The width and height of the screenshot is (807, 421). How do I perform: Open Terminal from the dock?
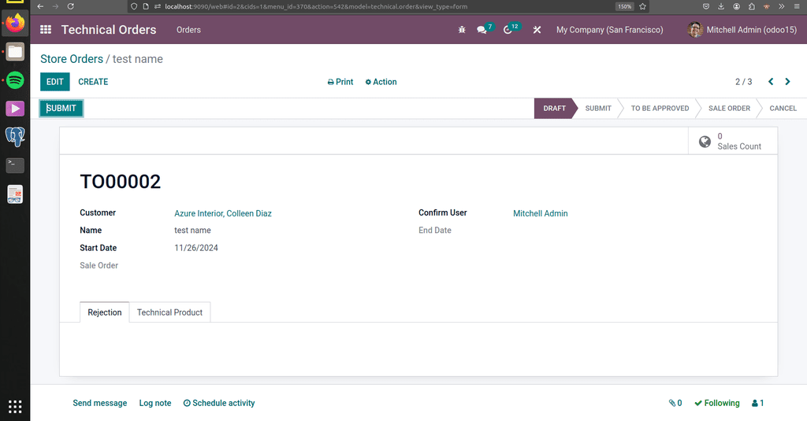coord(15,165)
